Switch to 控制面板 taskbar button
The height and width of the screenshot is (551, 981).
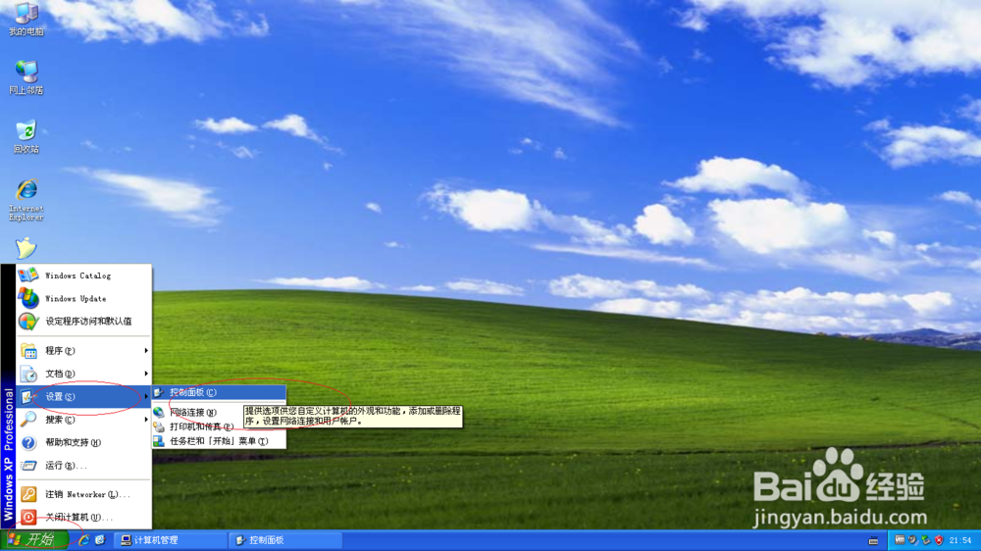point(285,540)
